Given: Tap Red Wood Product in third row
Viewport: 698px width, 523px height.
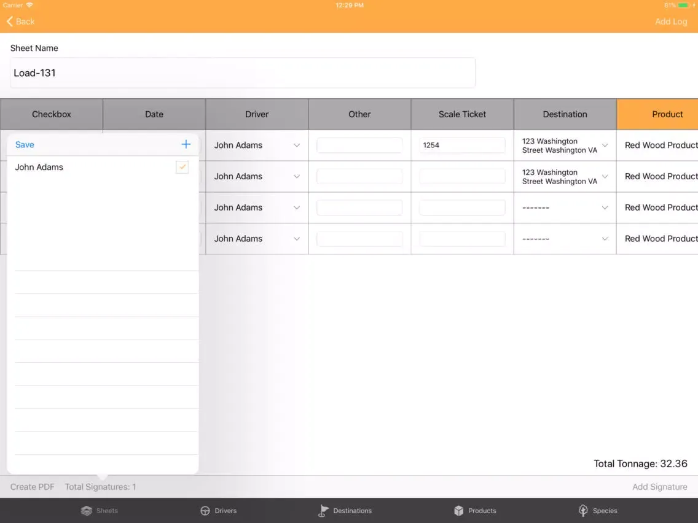Looking at the screenshot, I should click(x=661, y=207).
